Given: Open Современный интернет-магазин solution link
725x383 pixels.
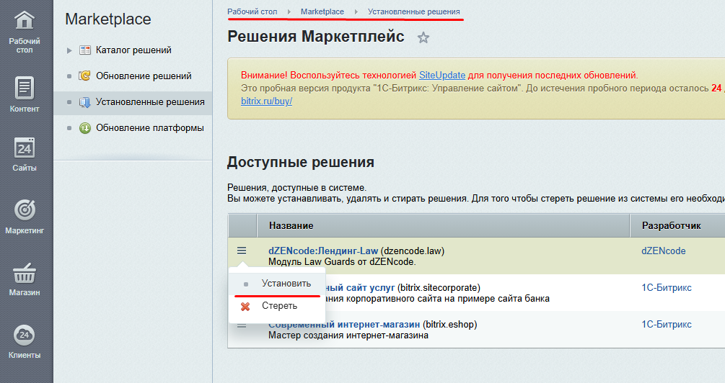Looking at the screenshot, I should coord(344,325).
